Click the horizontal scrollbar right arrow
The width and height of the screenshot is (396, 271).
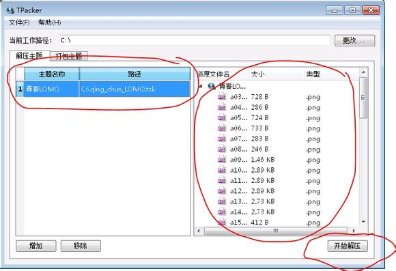click(353, 231)
